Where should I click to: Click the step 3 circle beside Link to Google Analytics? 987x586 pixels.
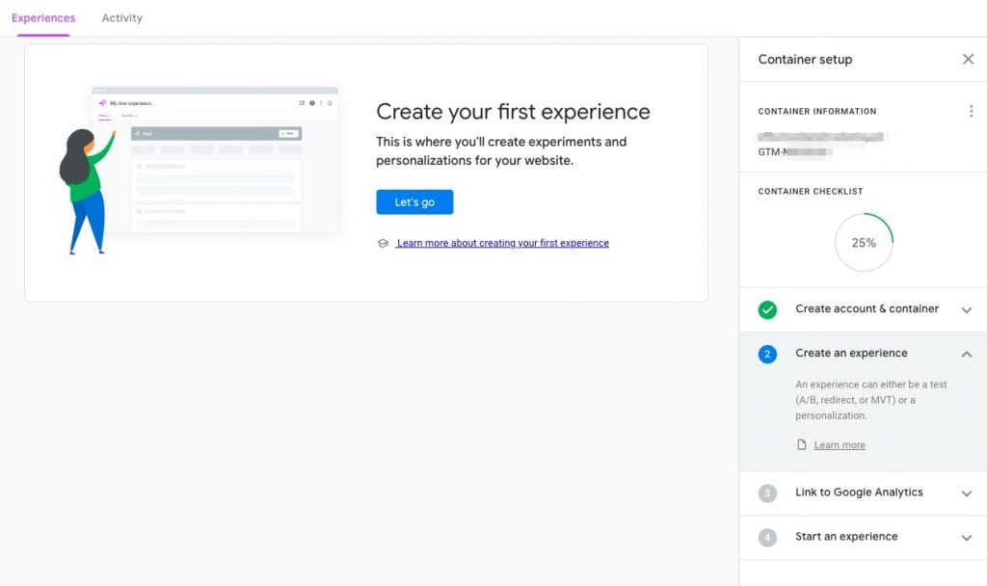pos(766,493)
